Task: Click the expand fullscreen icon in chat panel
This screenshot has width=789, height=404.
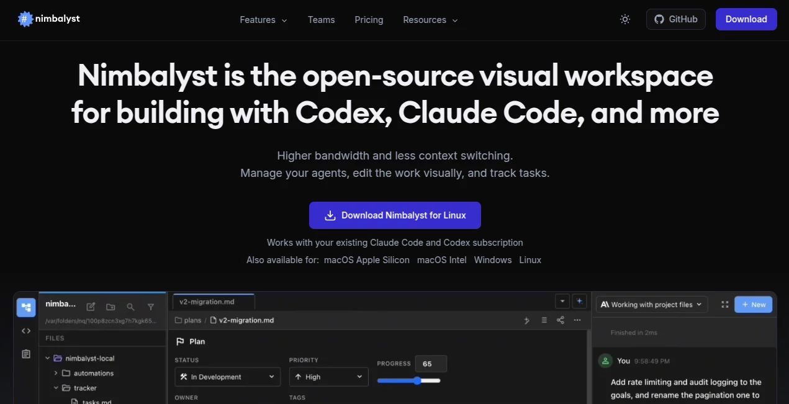Action: click(x=724, y=305)
